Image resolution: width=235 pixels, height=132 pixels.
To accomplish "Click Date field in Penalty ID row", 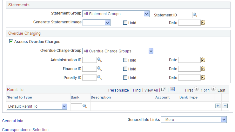I will point(190,78).
